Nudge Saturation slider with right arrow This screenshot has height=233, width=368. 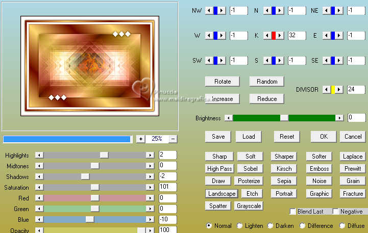click(x=150, y=187)
